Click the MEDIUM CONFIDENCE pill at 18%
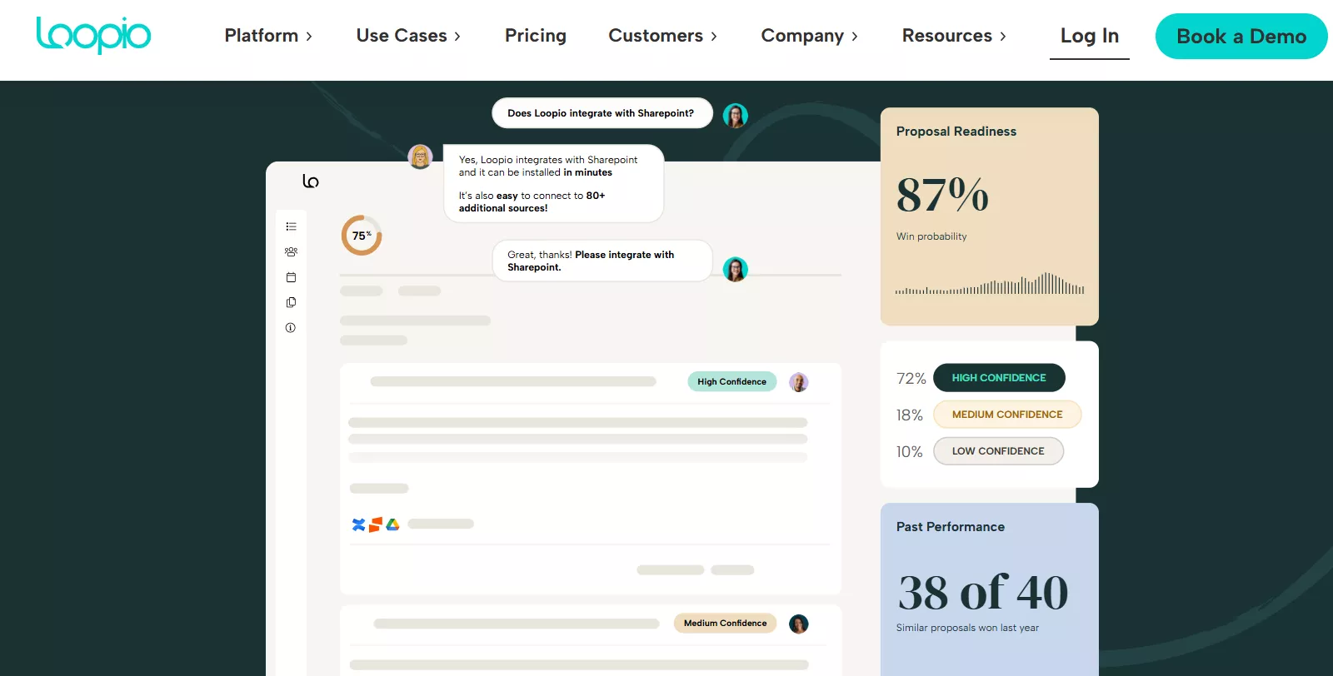 1007,415
